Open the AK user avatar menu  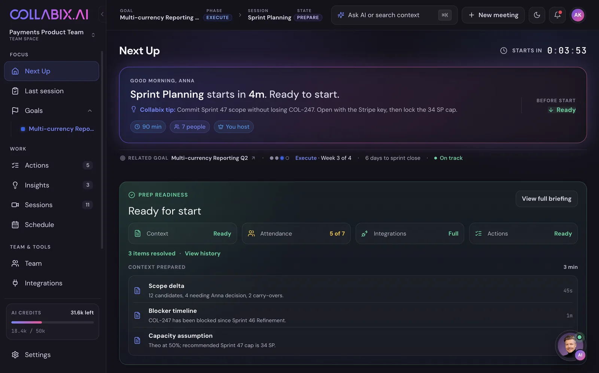[x=578, y=15]
